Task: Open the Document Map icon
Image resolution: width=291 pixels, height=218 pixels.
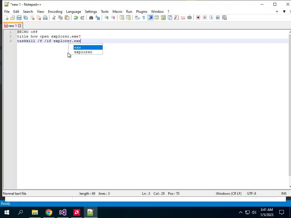Action: click(163, 18)
